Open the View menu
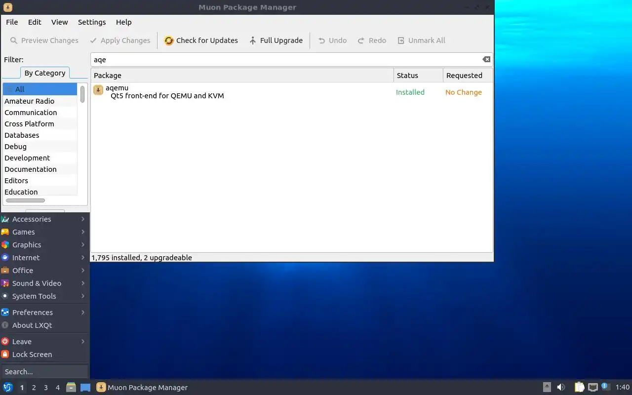The width and height of the screenshot is (632, 395). 60,22
